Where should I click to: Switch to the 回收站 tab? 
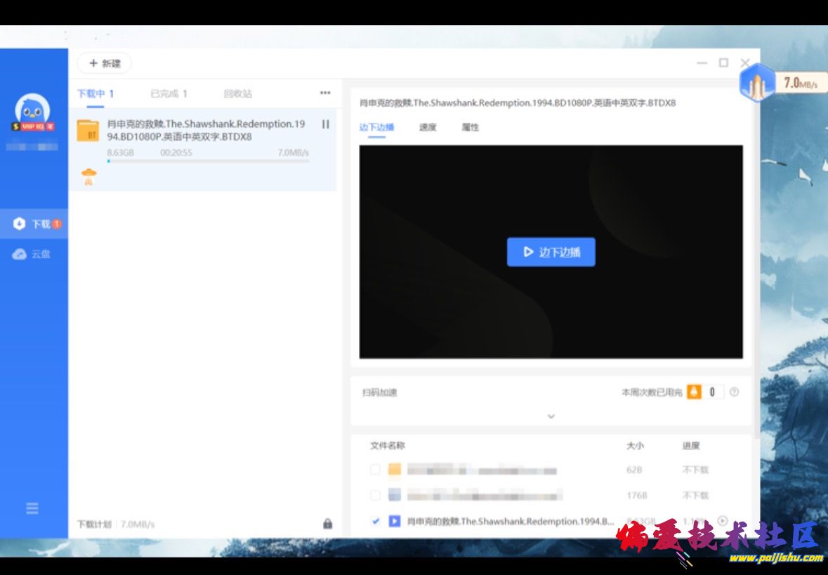(237, 93)
